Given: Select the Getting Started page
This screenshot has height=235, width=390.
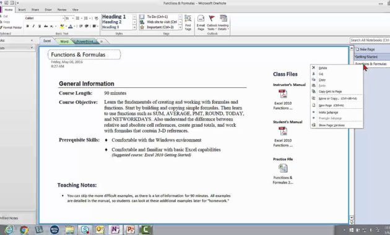Looking at the screenshot, I should tap(372, 57).
